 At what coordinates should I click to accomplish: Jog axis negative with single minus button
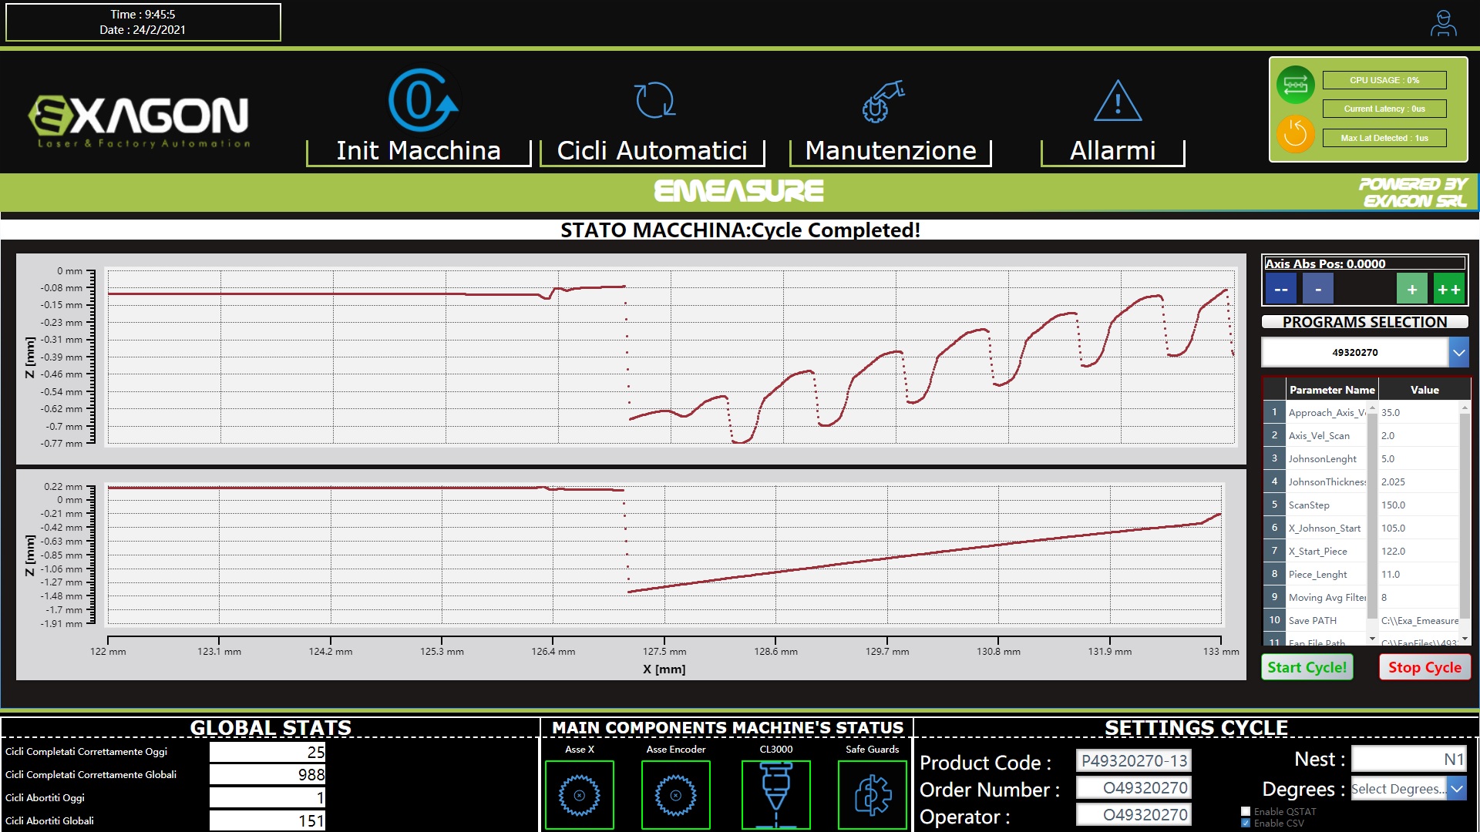[1318, 290]
